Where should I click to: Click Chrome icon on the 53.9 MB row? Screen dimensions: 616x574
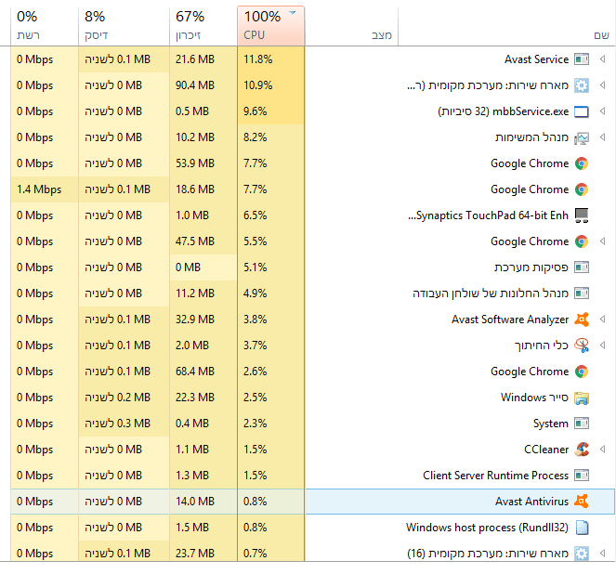click(x=582, y=163)
